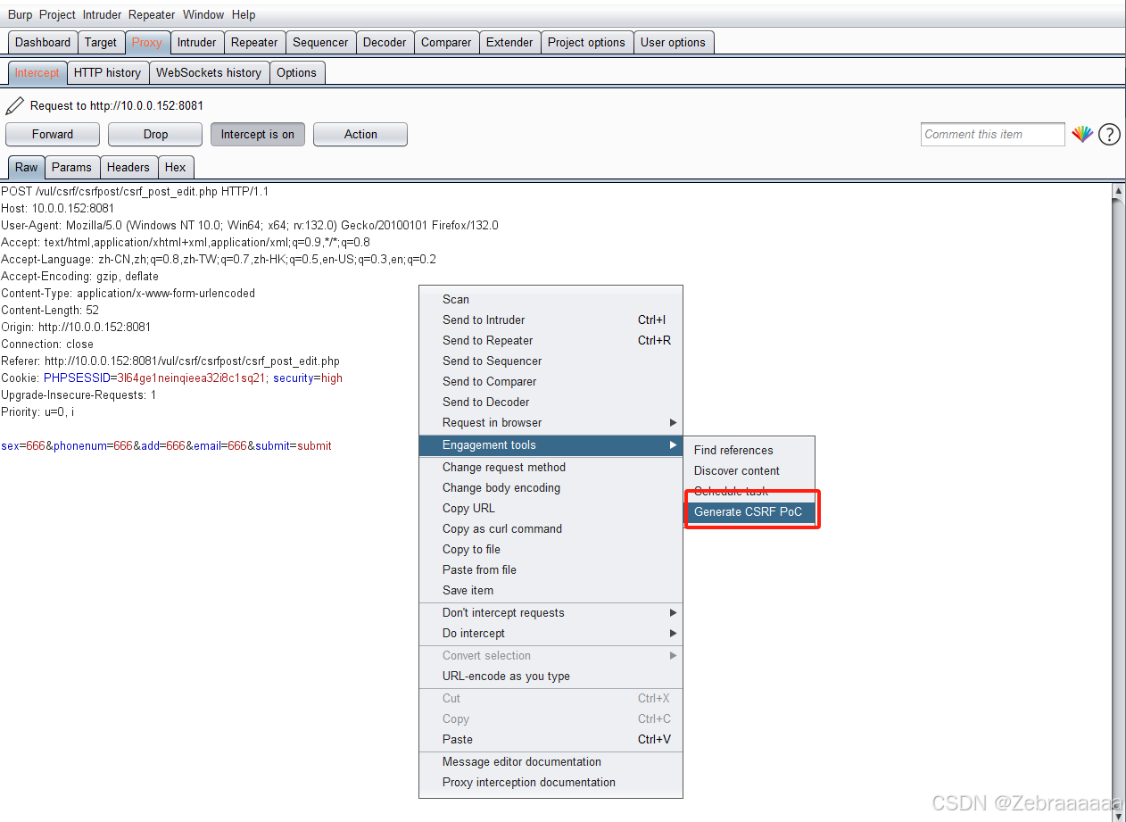Expand the Do intercept submenu
1126x822 pixels.
[x=551, y=633]
